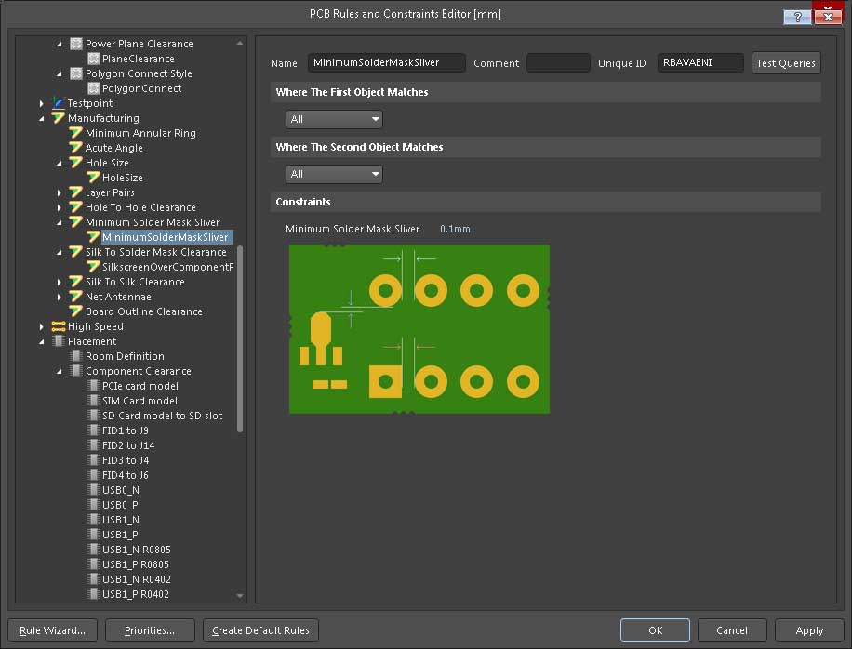Viewport: 852px width, 649px height.
Task: Open the second object match dropdown
Action: pyautogui.click(x=334, y=174)
